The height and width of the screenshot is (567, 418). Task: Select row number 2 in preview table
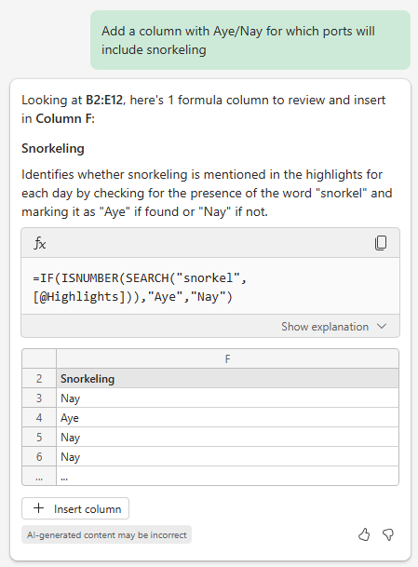tap(39, 378)
